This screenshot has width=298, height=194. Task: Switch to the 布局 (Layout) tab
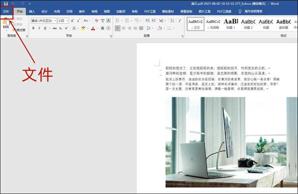tap(57, 12)
